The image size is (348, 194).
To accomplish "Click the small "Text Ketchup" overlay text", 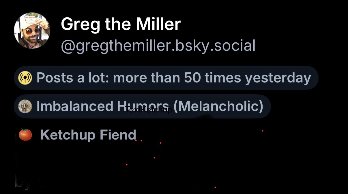I will click(x=149, y=110).
